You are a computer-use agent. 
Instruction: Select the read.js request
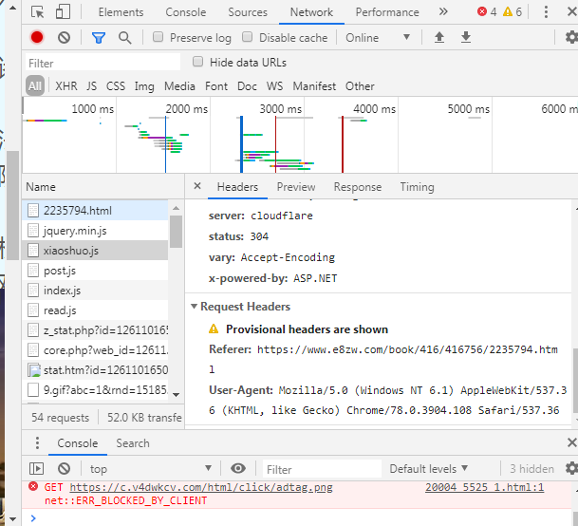point(95,310)
